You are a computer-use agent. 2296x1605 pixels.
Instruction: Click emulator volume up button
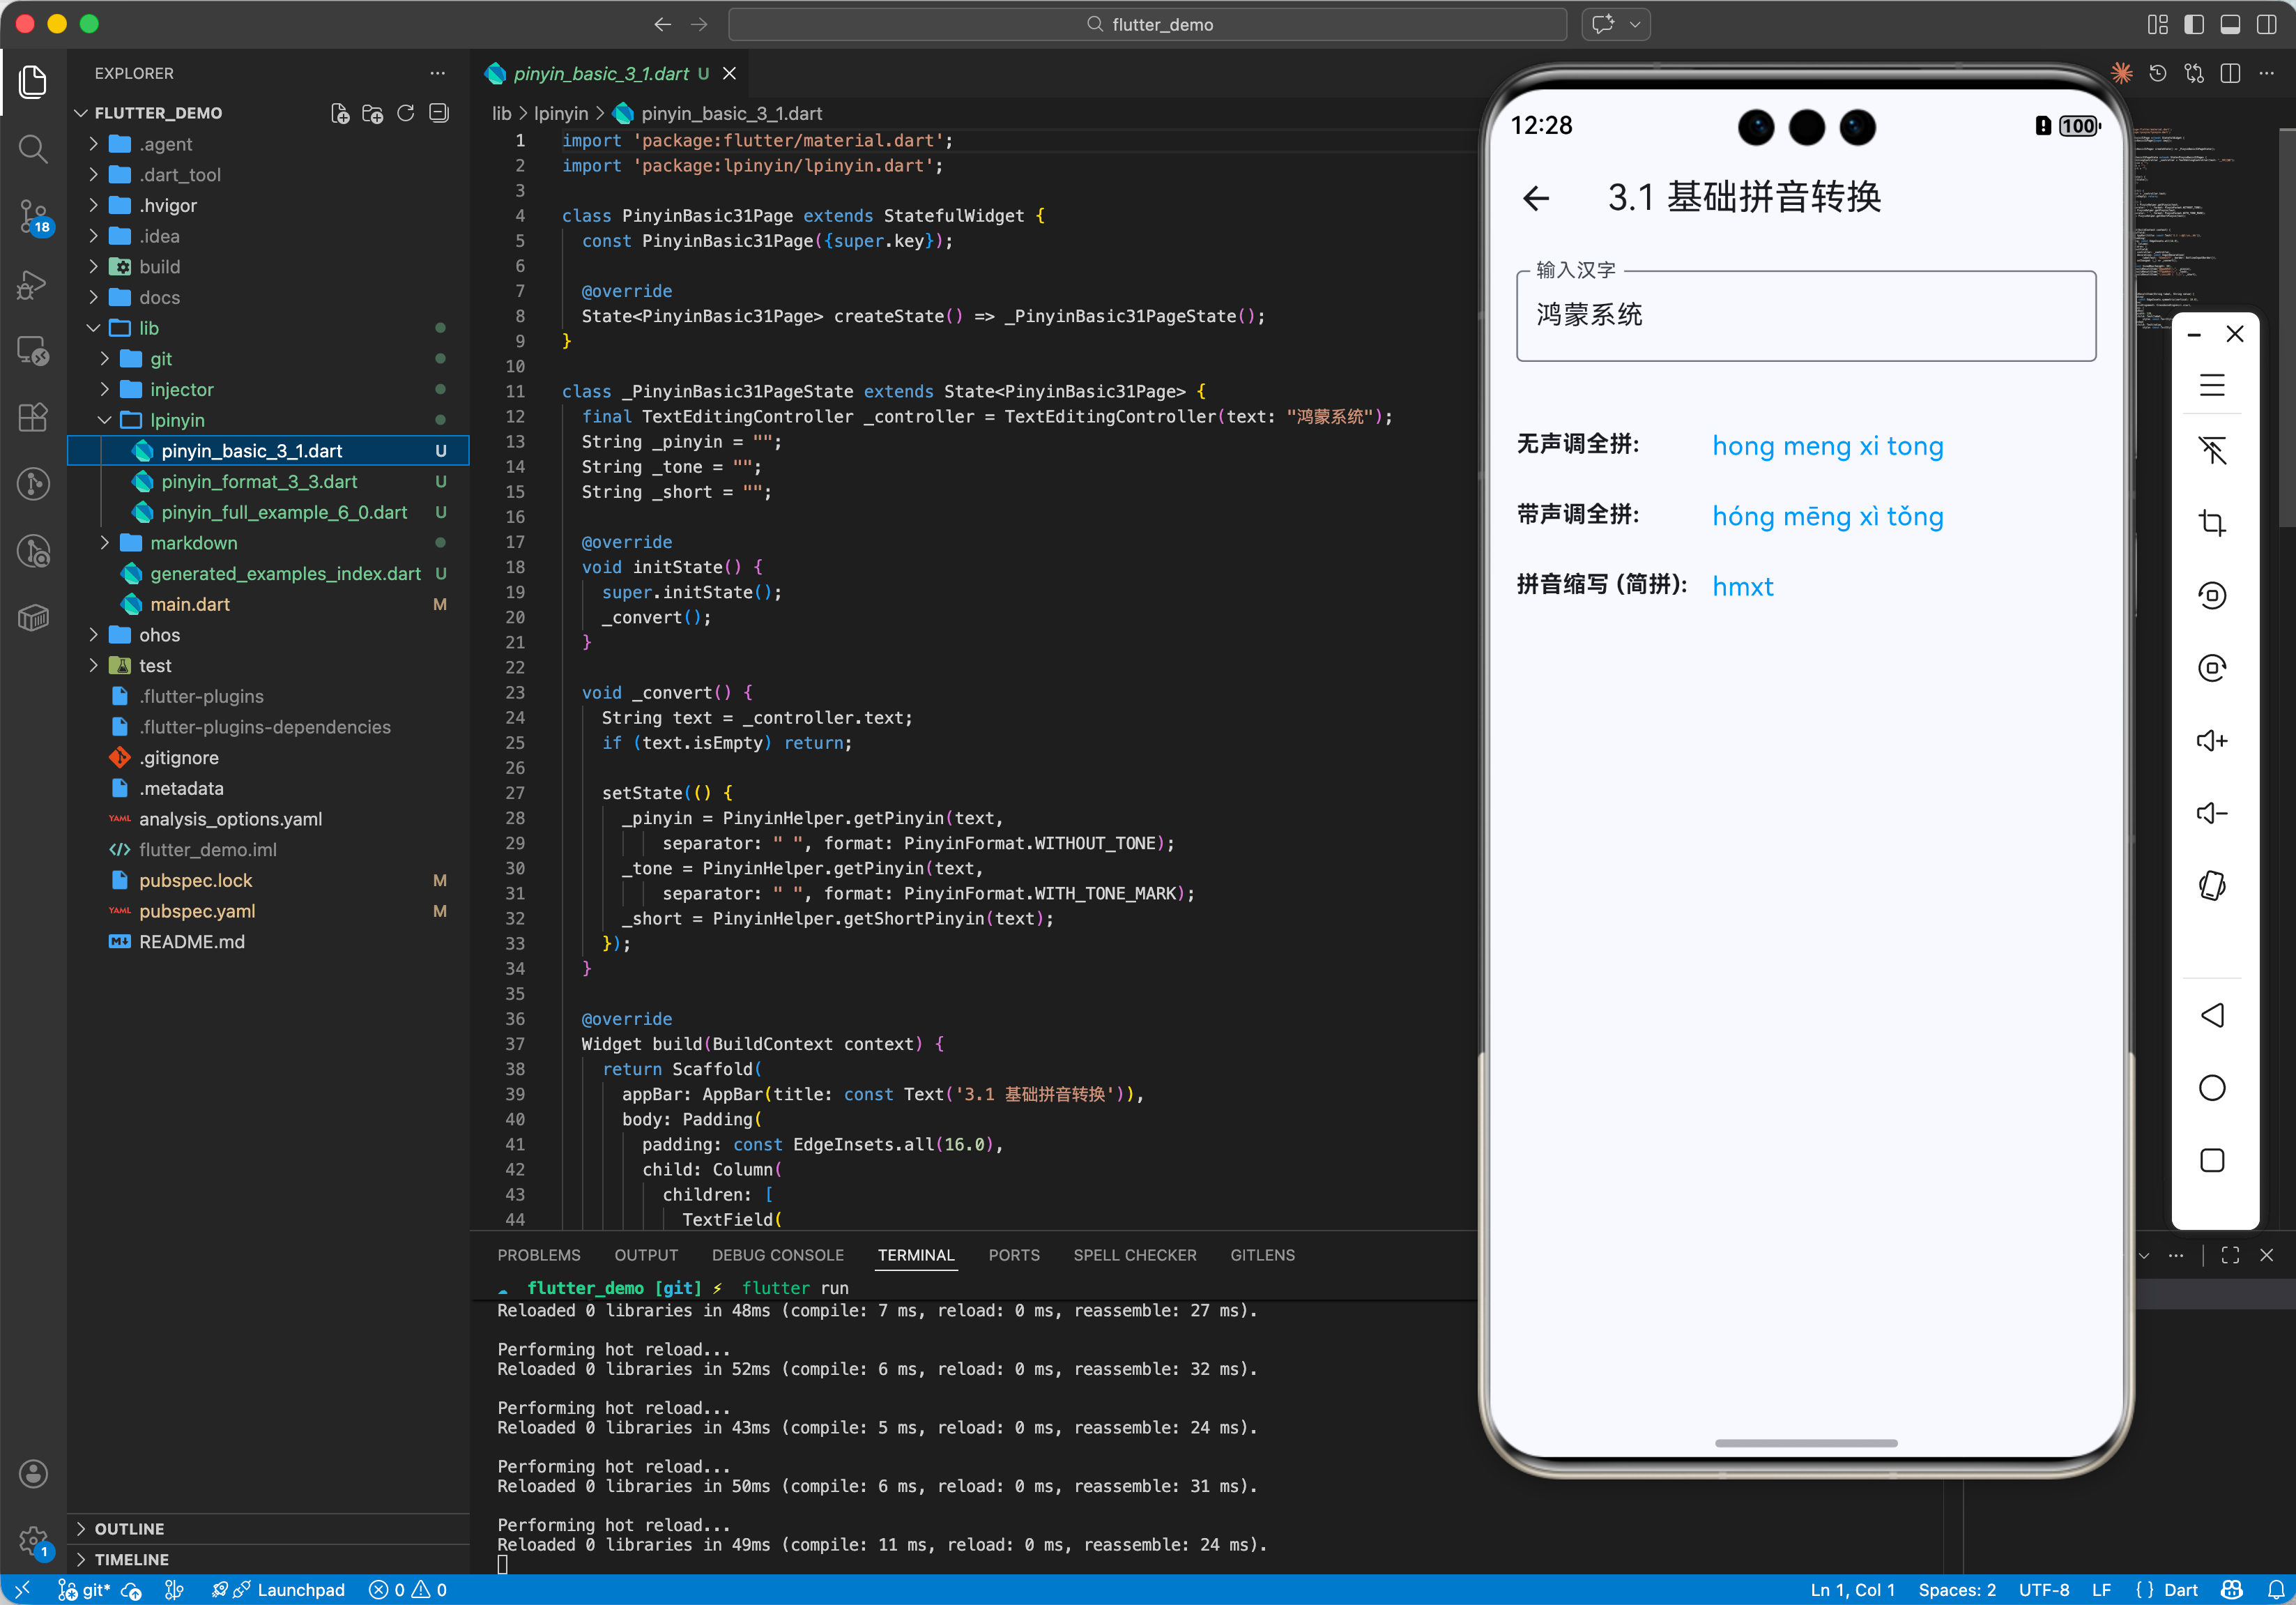click(x=2211, y=741)
